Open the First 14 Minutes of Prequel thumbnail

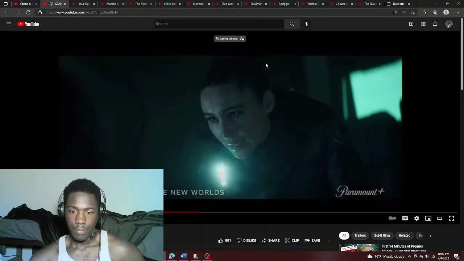[x=359, y=248]
